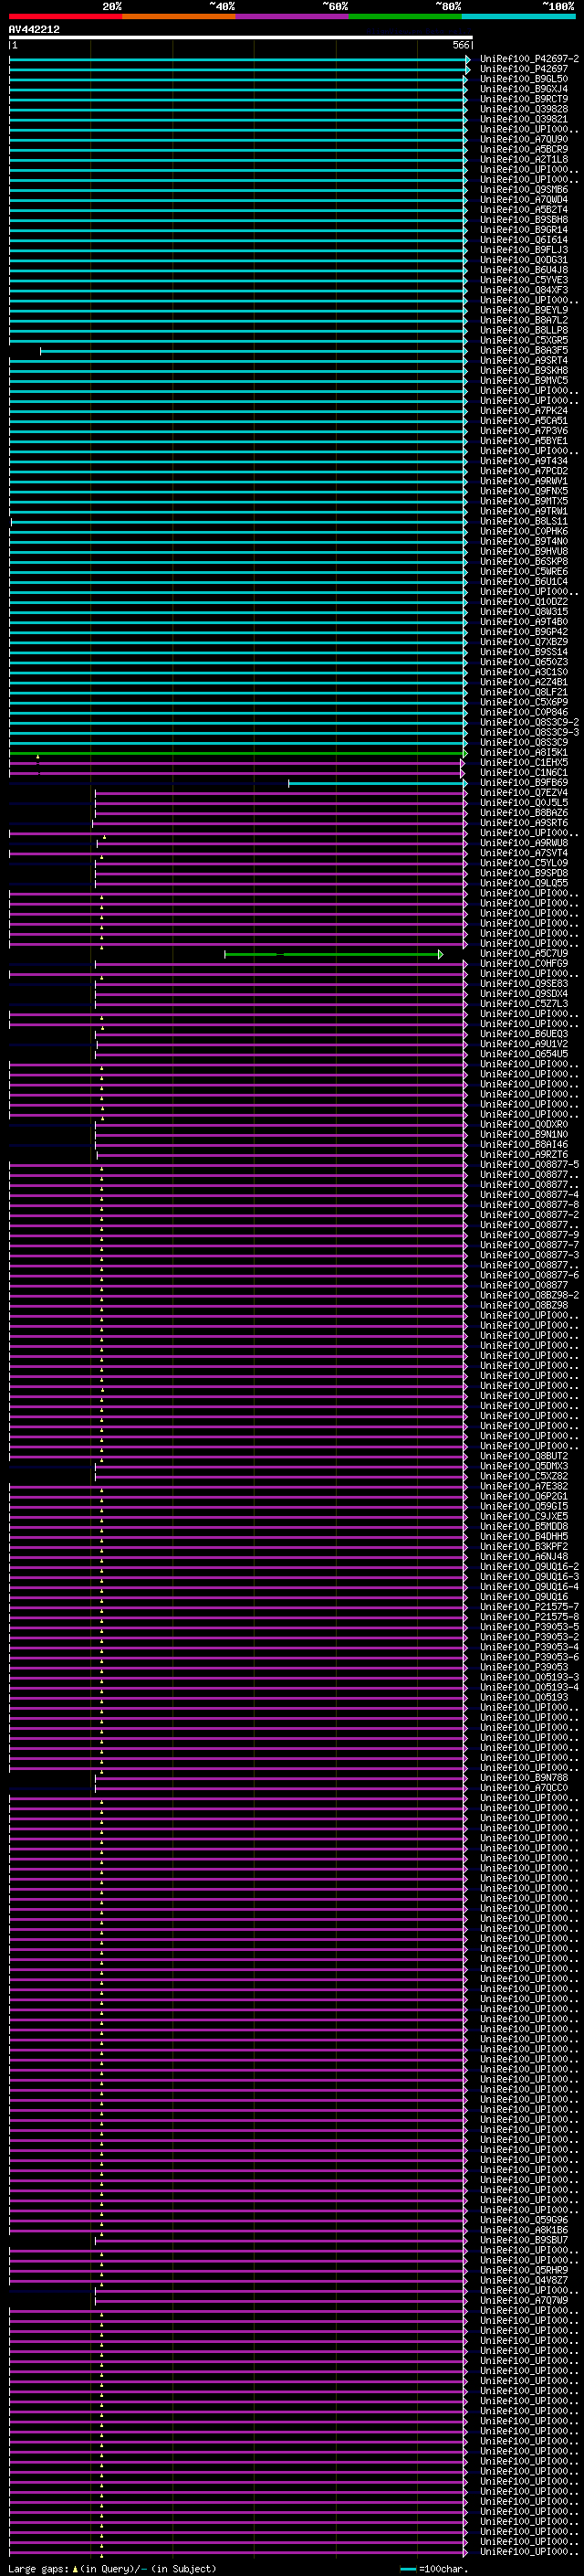
Task: Select hit label UniRef100_Q10DZ2
Action: [524, 602]
